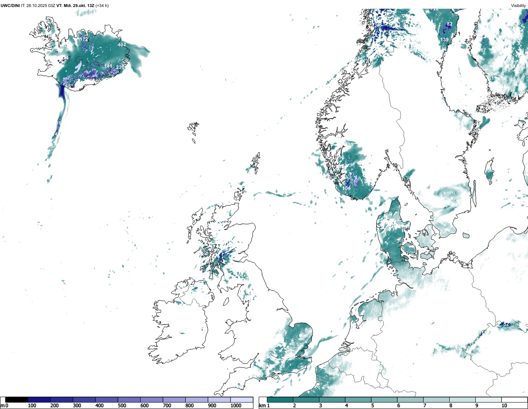Click the 9–10 km palest teal segment
528x409 pixels.
[488, 400]
